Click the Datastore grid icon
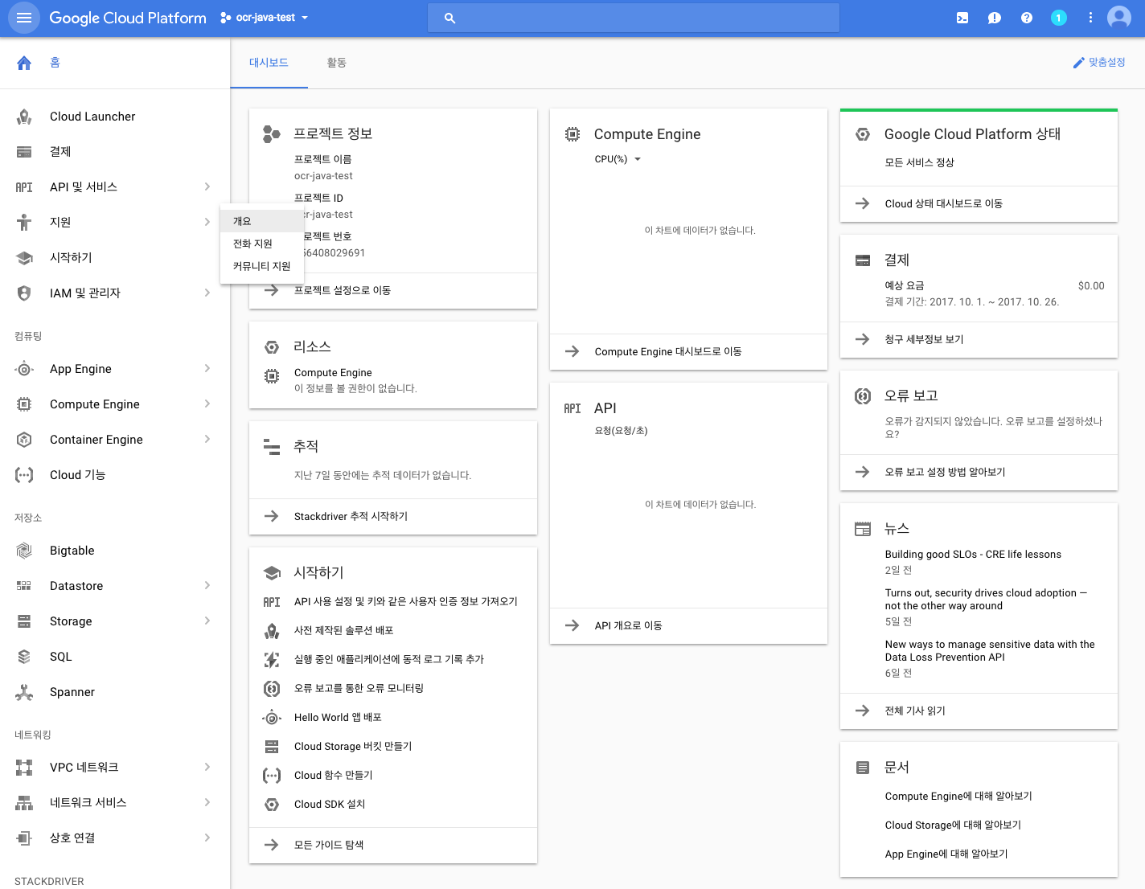Image resolution: width=1145 pixels, height=889 pixels. tap(24, 586)
